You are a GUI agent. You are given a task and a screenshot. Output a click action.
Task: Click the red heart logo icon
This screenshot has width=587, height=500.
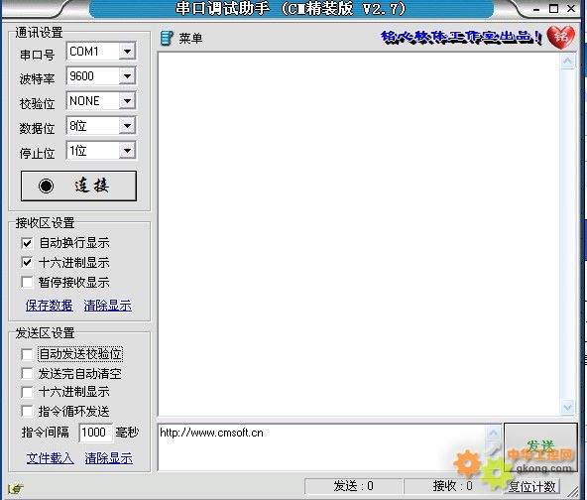pos(561,37)
